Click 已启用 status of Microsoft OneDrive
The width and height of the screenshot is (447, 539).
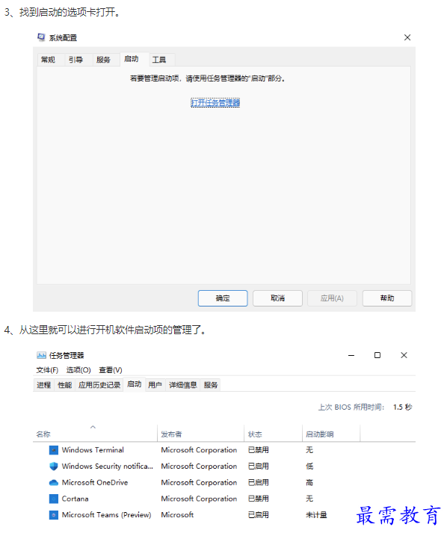tap(259, 483)
